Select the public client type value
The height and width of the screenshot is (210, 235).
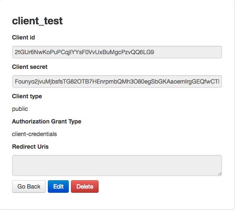tap(20, 109)
